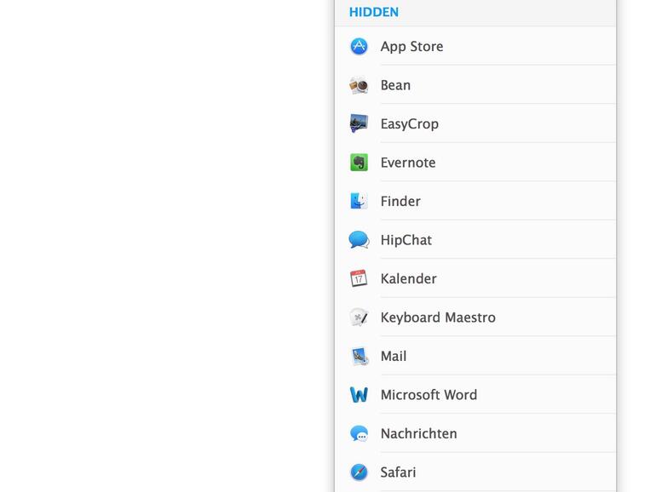
Task: Click the App Store icon
Action: [359, 47]
